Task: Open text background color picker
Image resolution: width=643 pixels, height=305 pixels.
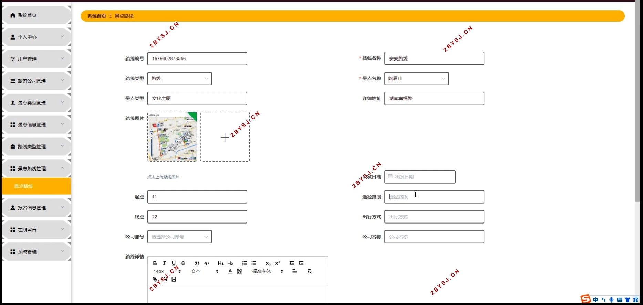Action: [240, 271]
